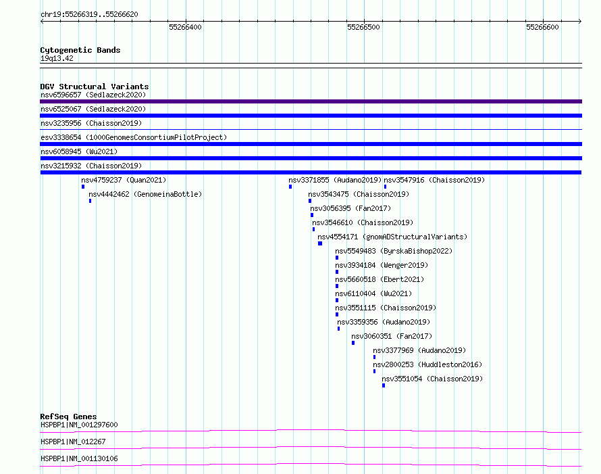The image size is (601, 474).
Task: Open the nsv5660518 (Ebert2021) label
Action: click(380, 279)
